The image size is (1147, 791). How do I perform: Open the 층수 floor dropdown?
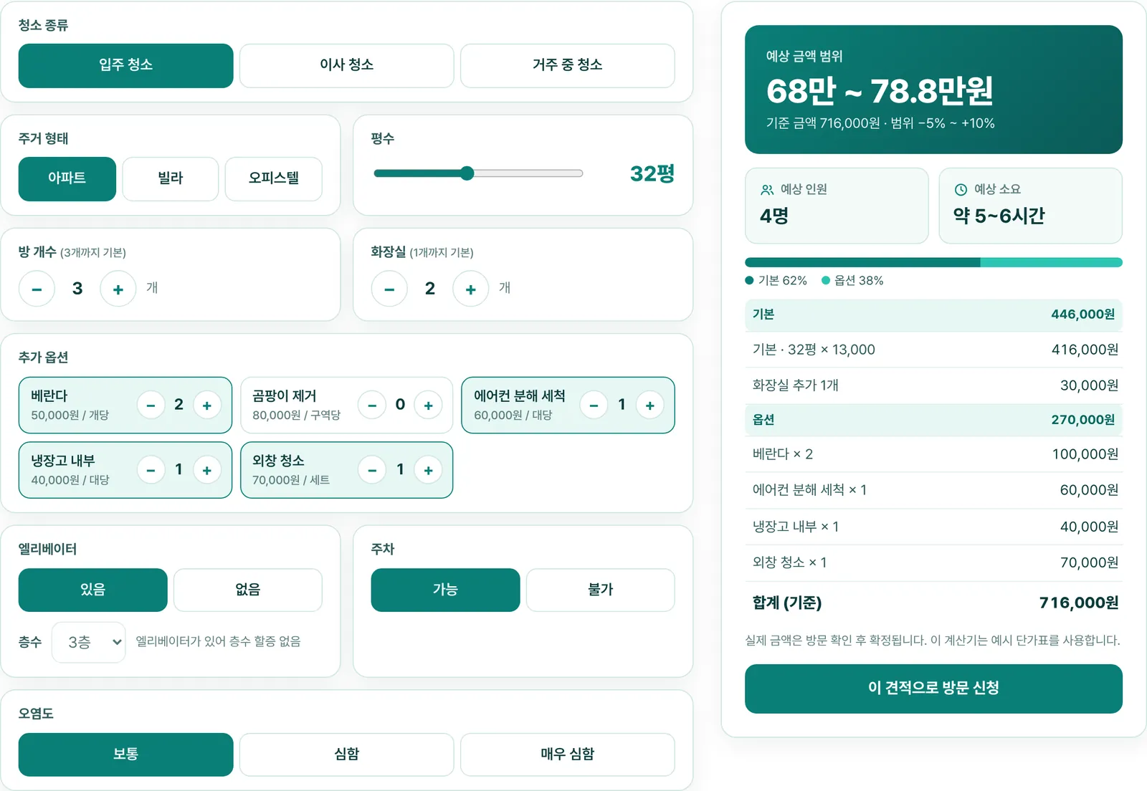(x=89, y=642)
